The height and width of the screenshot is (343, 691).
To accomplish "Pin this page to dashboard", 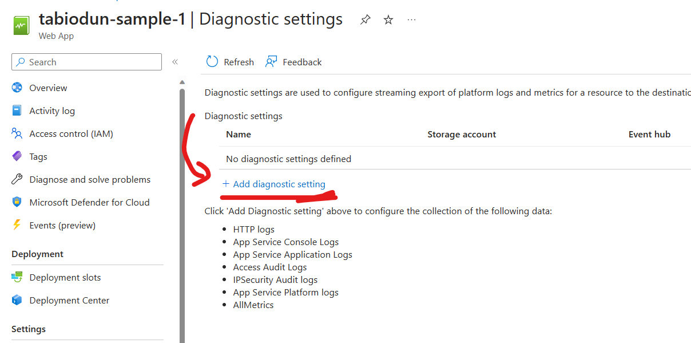I will (364, 19).
